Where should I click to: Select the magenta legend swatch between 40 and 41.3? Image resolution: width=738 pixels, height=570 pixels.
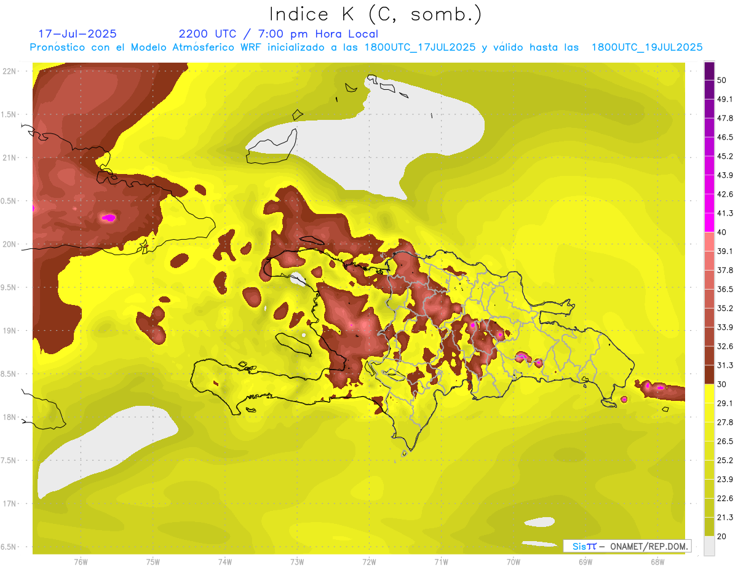pos(710,223)
